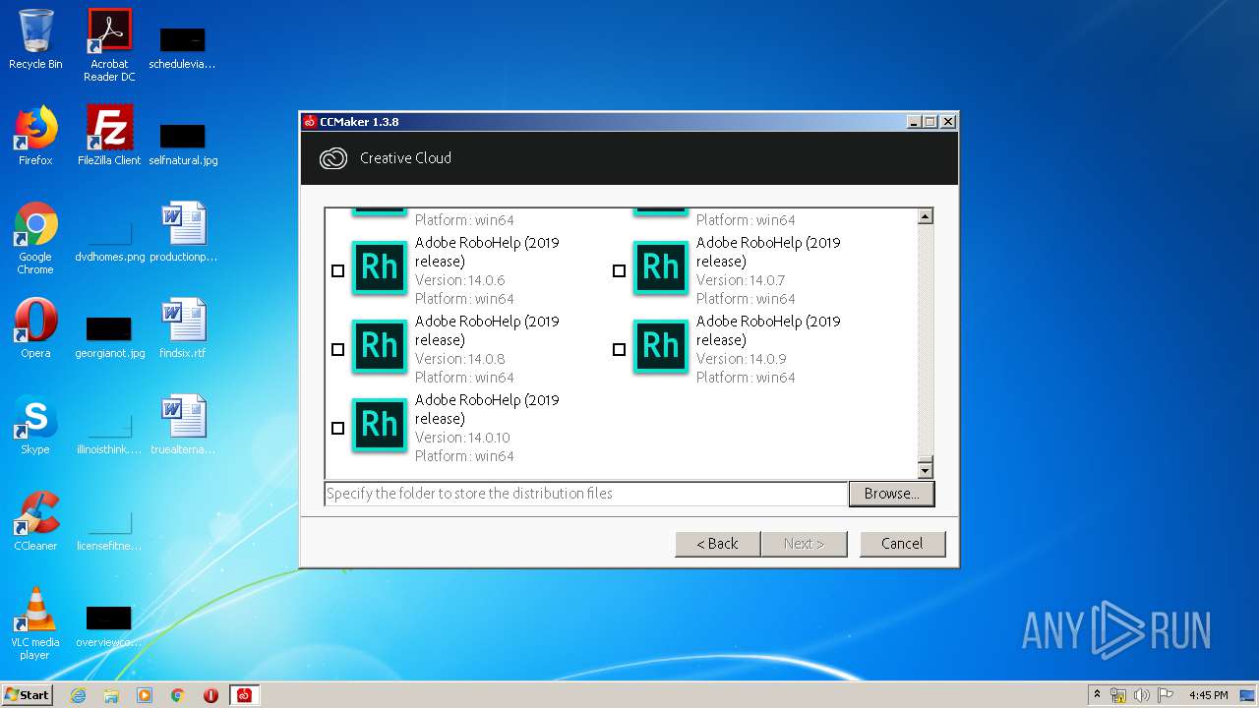This screenshot has width=1259, height=708.
Task: Click the list scrollbar down arrow
Action: 925,469
